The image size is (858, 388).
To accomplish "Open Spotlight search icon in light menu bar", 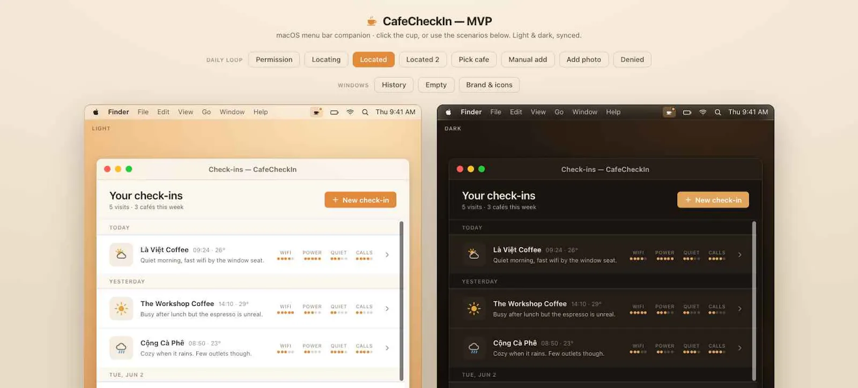I will point(365,113).
